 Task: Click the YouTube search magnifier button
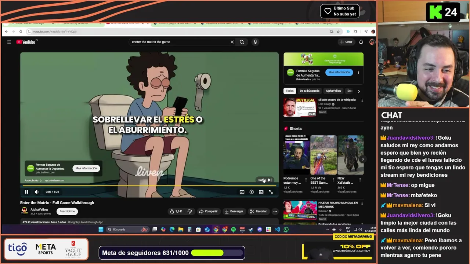point(242,42)
